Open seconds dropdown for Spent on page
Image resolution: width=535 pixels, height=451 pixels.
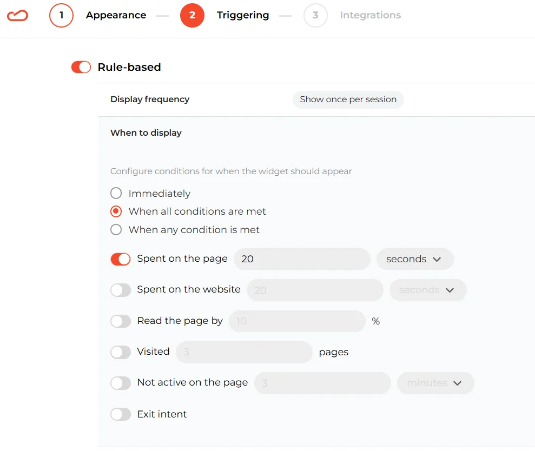414,259
